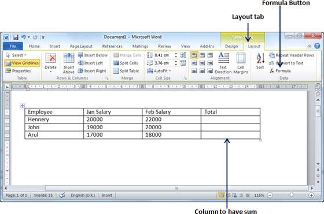Viewport: 324px width, 214px height.
Task: Select Align Bottom Center icon
Action: point(203,71)
